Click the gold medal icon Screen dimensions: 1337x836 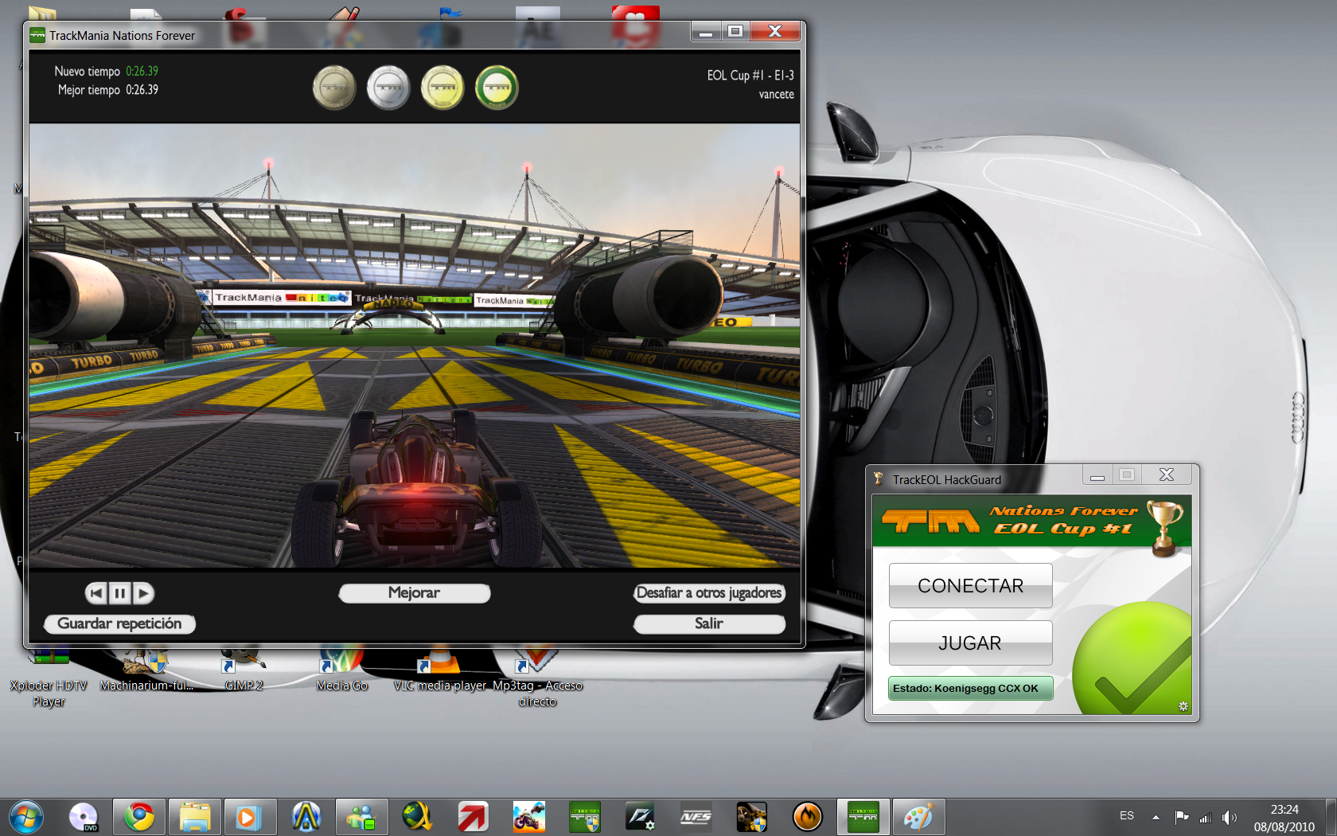pos(442,88)
